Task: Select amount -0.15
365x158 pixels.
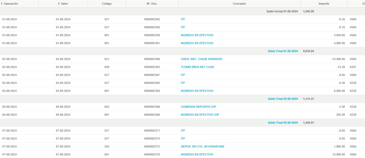Action: (x=342, y=27)
